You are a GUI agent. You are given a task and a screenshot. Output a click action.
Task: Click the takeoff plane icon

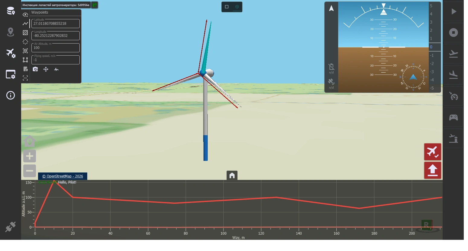(454, 54)
